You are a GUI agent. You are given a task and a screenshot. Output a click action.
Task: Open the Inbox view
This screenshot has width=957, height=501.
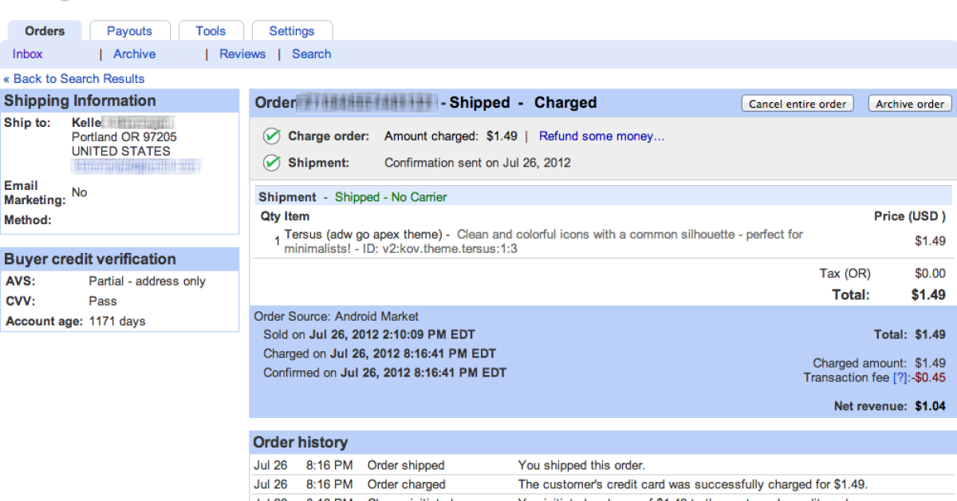tap(28, 54)
